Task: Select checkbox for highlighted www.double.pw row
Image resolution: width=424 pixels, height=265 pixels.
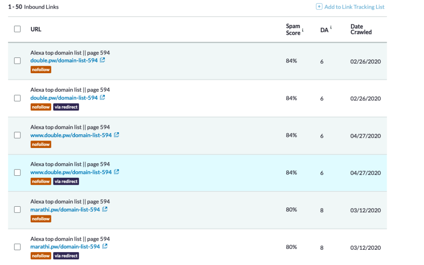Action: pyautogui.click(x=17, y=172)
